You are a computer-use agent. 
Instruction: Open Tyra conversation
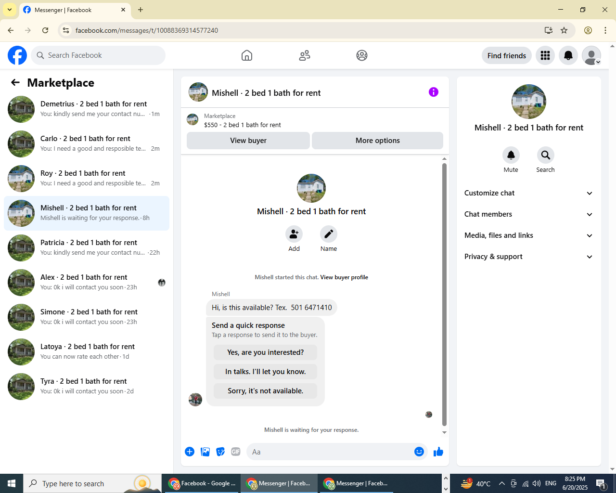[x=87, y=387]
